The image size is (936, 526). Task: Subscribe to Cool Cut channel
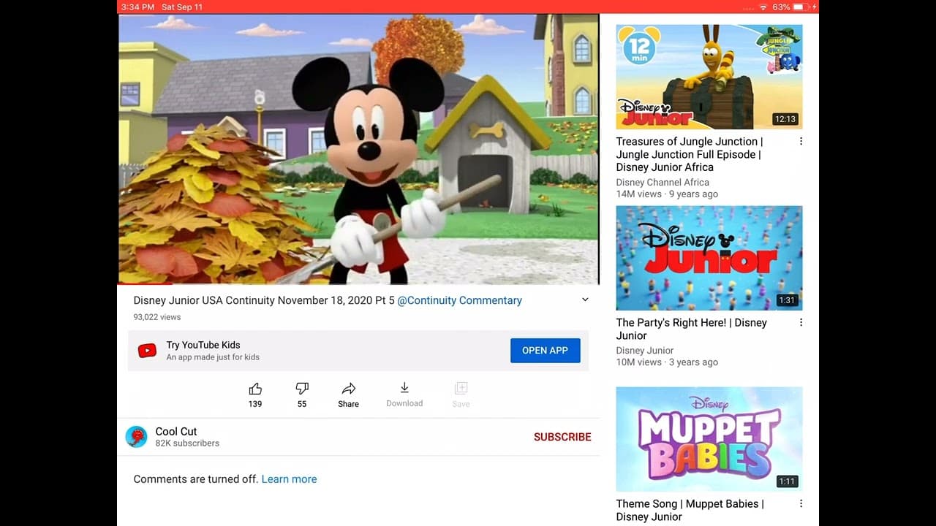click(x=562, y=437)
